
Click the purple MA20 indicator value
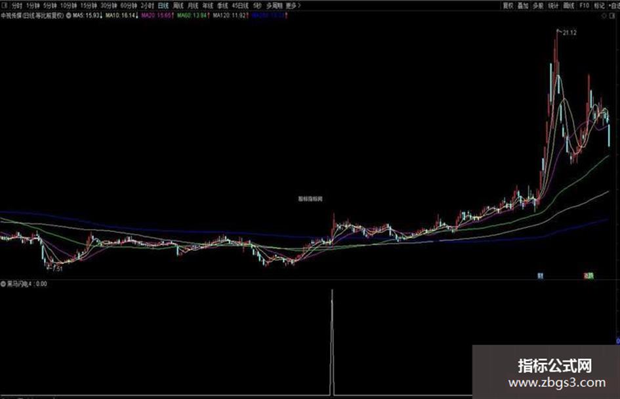[157, 16]
